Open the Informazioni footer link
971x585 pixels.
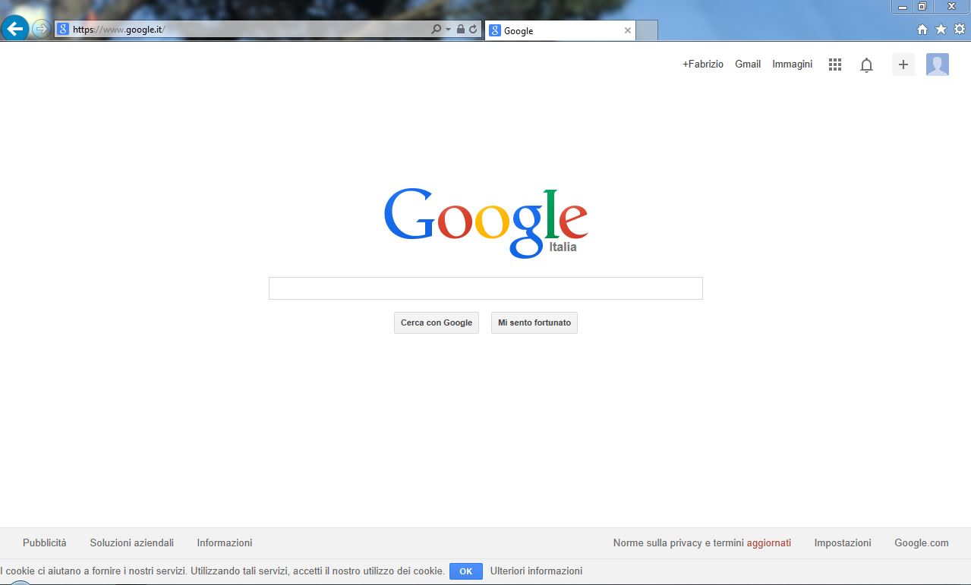(x=225, y=543)
